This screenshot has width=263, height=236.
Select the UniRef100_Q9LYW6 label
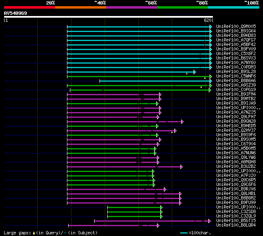(x=236, y=158)
